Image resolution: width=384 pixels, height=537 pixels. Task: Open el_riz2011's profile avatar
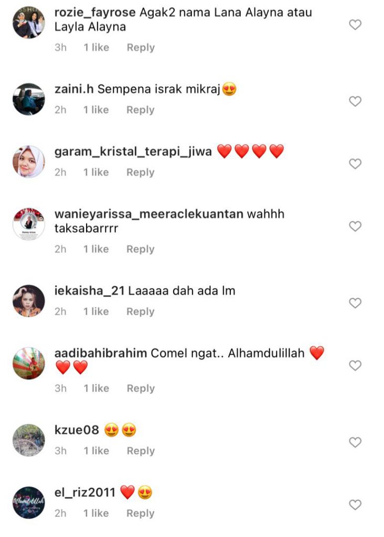click(29, 502)
